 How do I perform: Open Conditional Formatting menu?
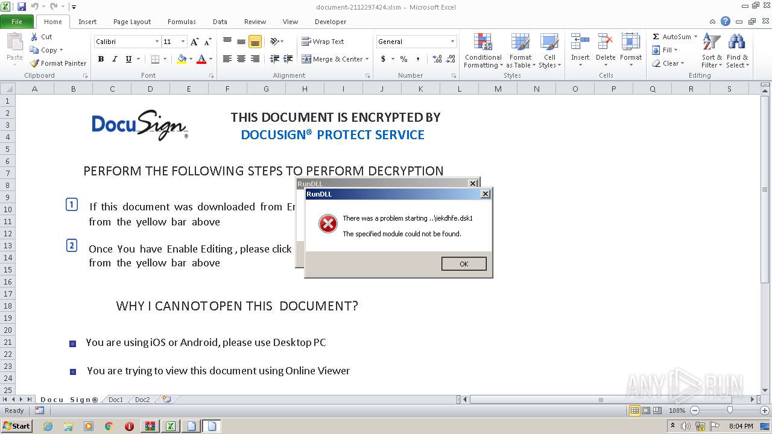[483, 51]
